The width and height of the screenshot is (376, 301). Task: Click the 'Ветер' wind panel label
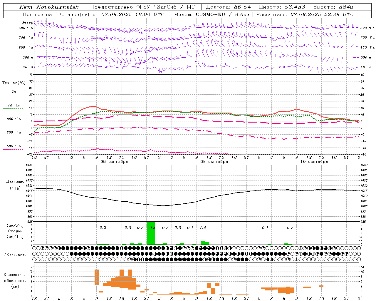coord(27,22)
